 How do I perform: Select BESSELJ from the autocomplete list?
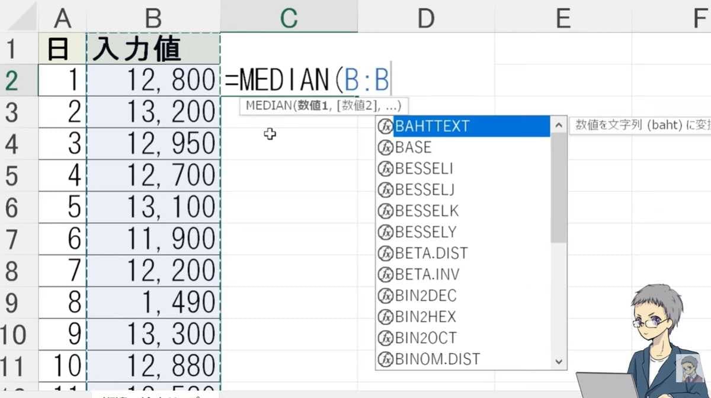point(424,190)
